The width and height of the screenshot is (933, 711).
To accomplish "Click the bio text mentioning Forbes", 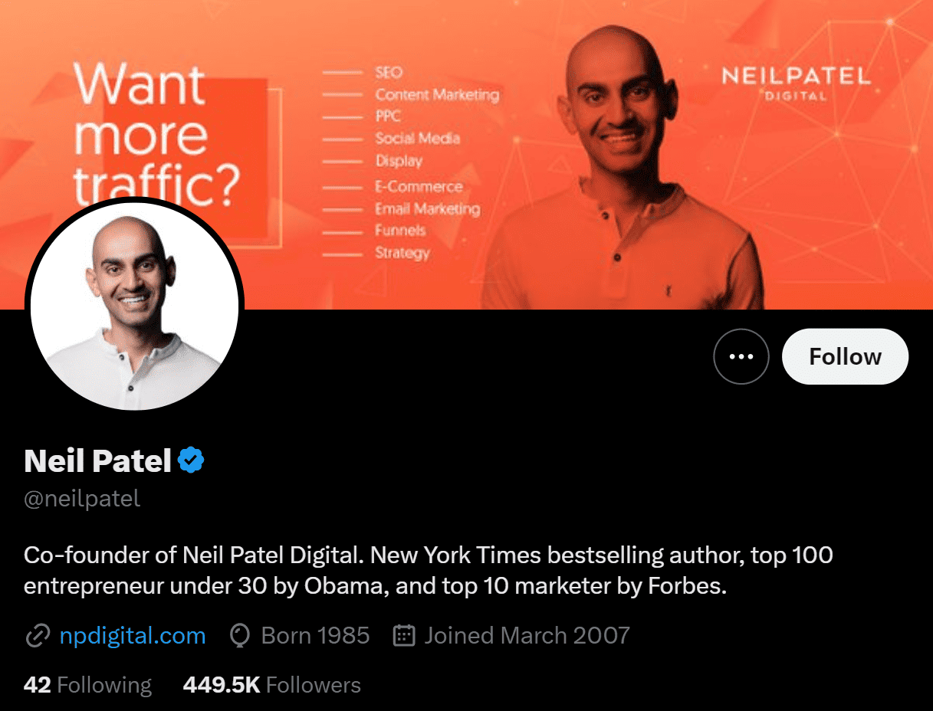I will click(429, 571).
